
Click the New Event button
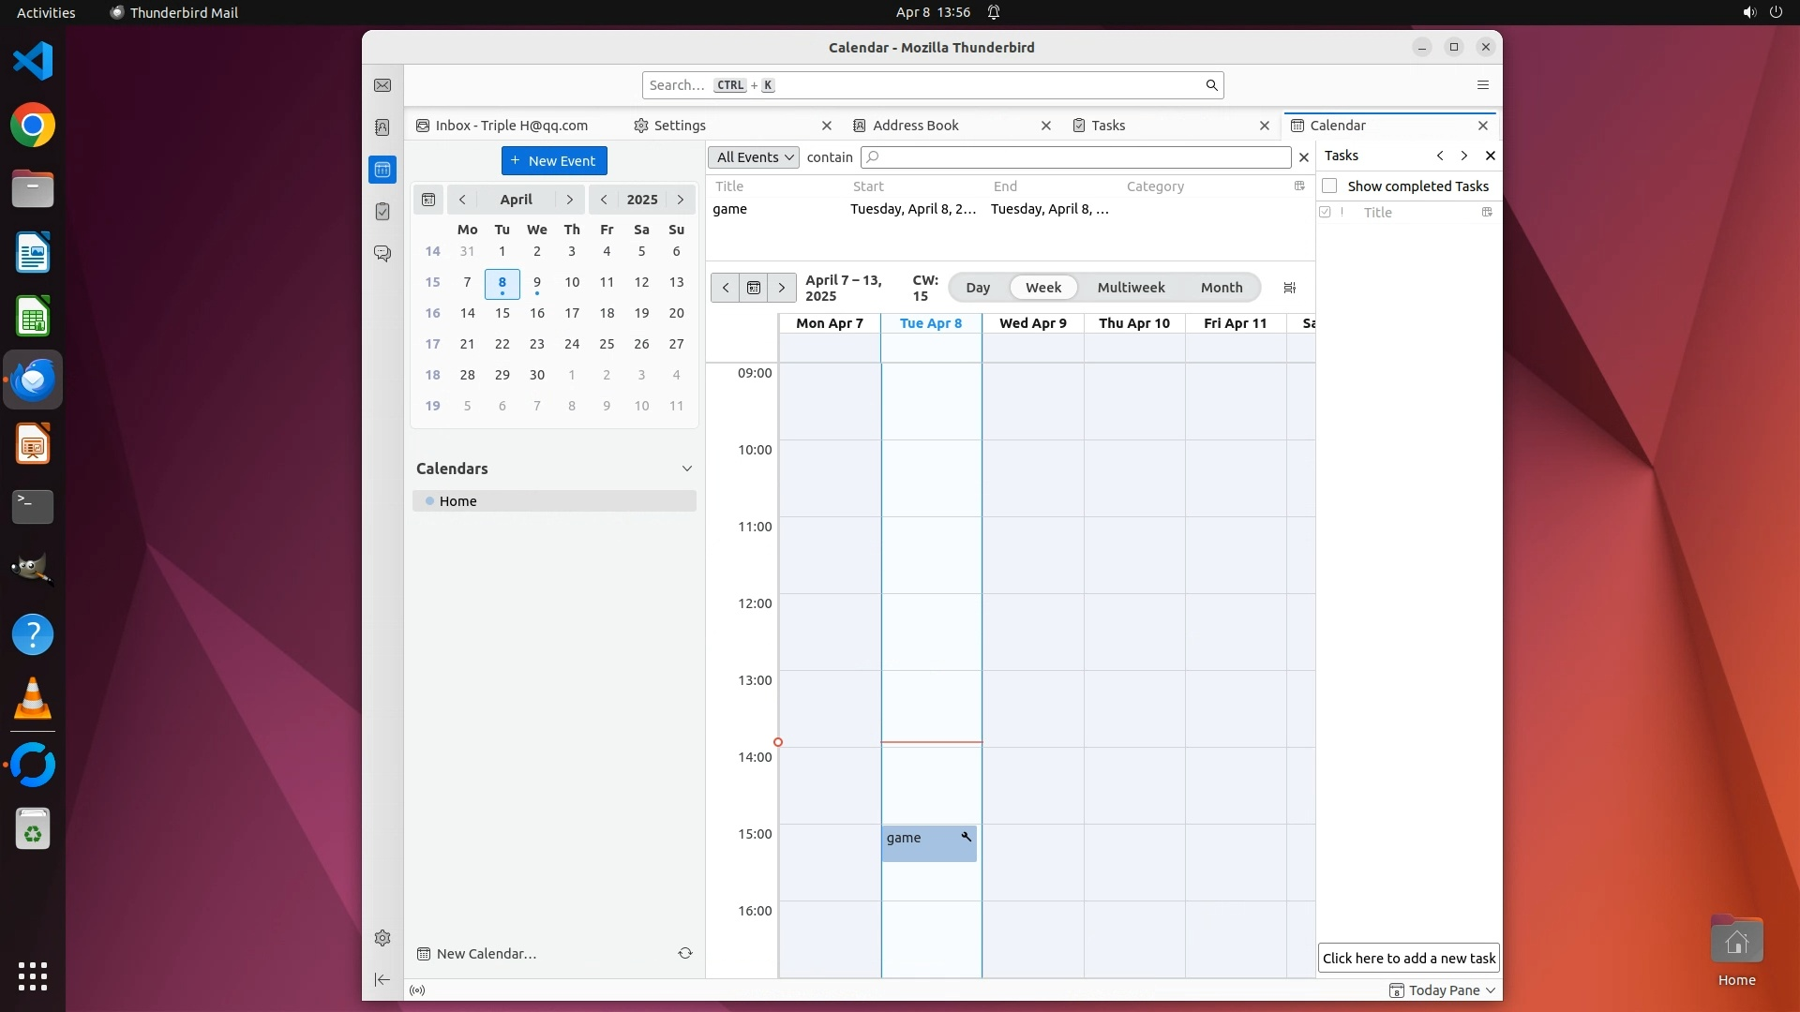tap(554, 161)
